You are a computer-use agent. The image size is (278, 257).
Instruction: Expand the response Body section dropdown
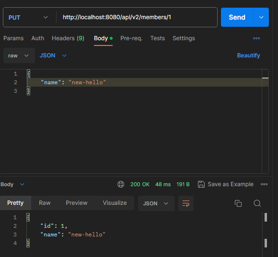pos(12,184)
